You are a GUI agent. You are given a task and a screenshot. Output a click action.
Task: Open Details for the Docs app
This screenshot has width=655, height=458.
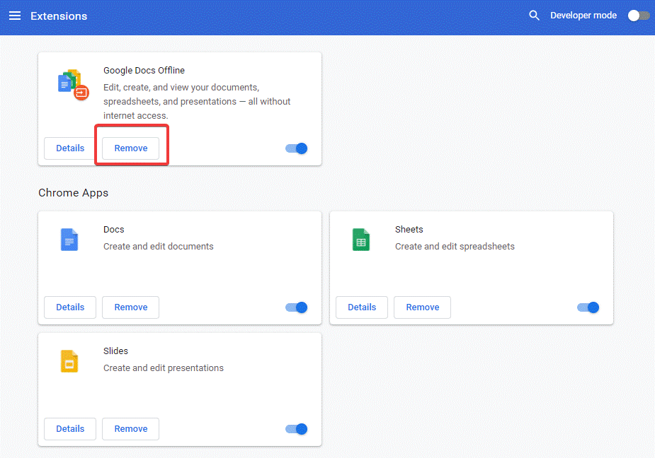click(x=70, y=307)
